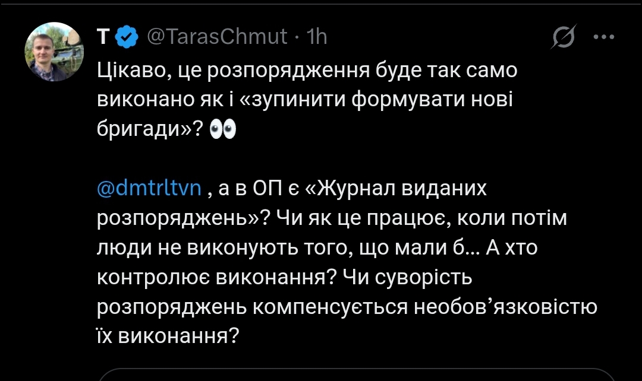Viewport: 642px width, 381px height.
Task: Open the author's profile picture
Action: 53,52
